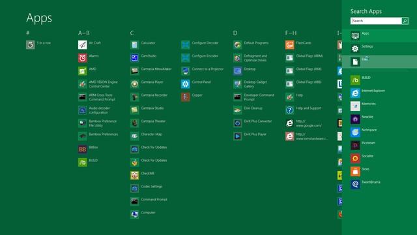This screenshot has height=235, width=417.
Task: Open the AMD app tile
Action: click(x=87, y=71)
